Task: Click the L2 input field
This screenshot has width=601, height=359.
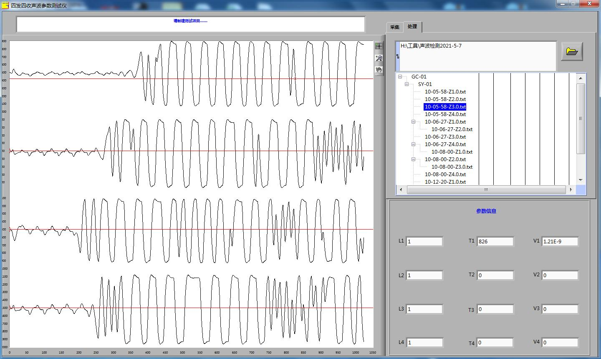Action: point(424,275)
